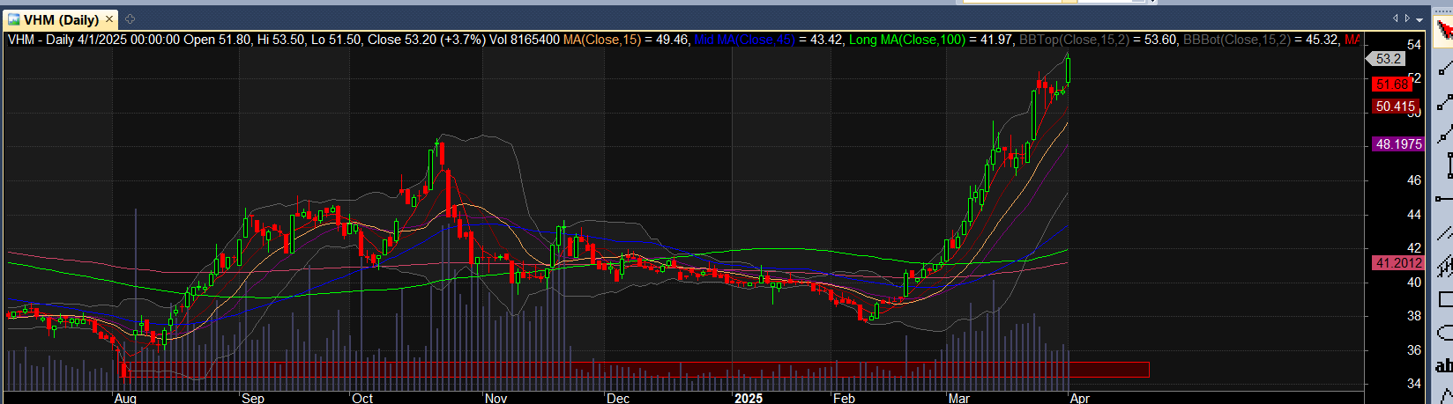The image size is (1453, 404).
Task: Close the VHM (Daily) chart tab
Action: coord(110,19)
